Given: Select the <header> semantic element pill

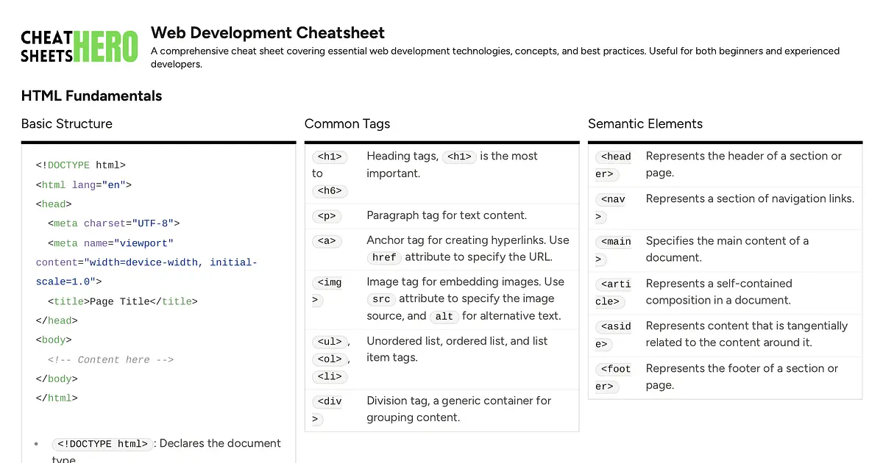Looking at the screenshot, I should (x=614, y=165).
